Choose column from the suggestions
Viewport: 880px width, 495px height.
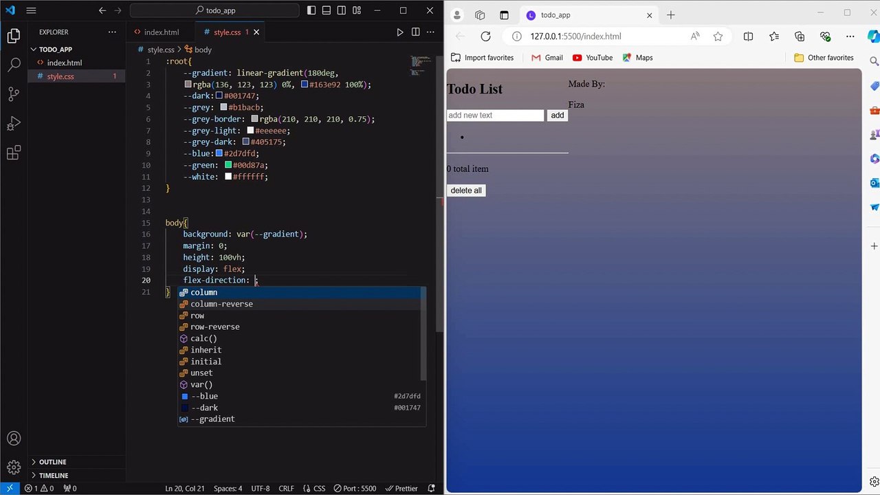[302, 292]
